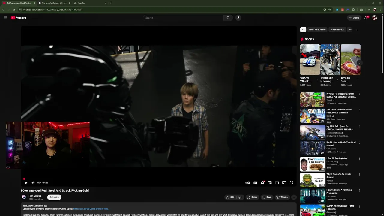Open options for Pacific Rim video
The width and height of the screenshot is (384, 216).
coord(359,143)
